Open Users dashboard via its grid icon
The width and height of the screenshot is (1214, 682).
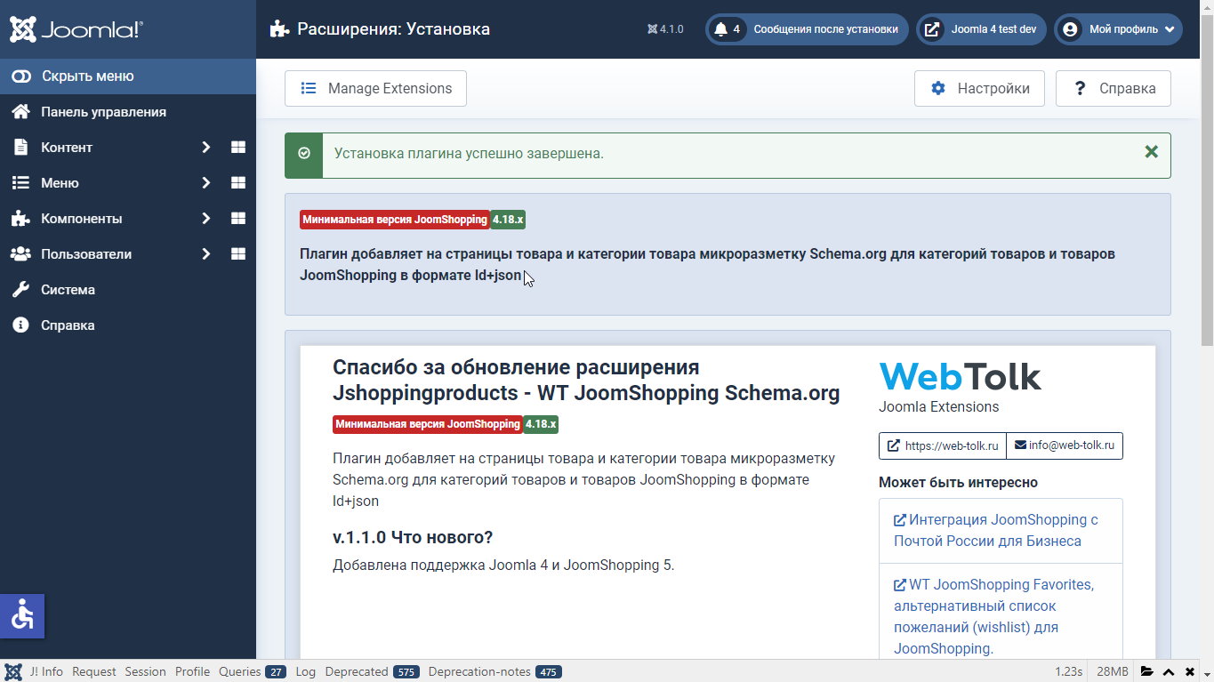(x=237, y=254)
